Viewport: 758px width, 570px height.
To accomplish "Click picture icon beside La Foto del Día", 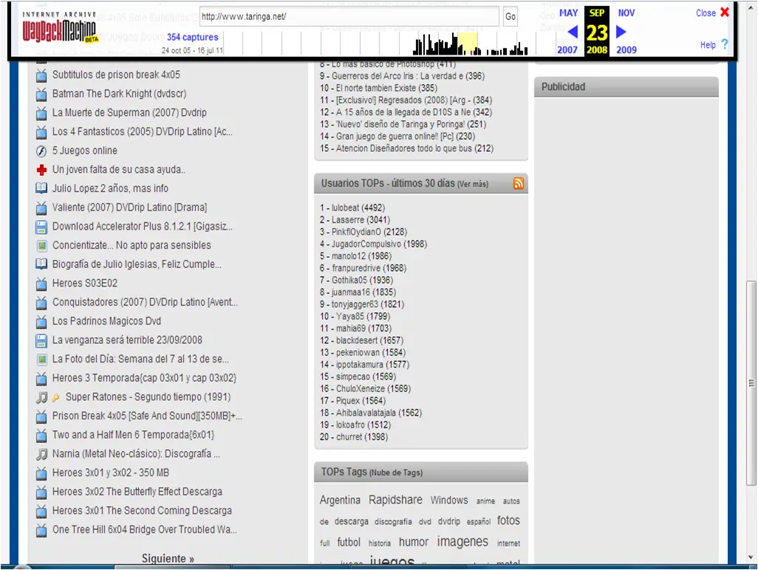I will 42,360.
